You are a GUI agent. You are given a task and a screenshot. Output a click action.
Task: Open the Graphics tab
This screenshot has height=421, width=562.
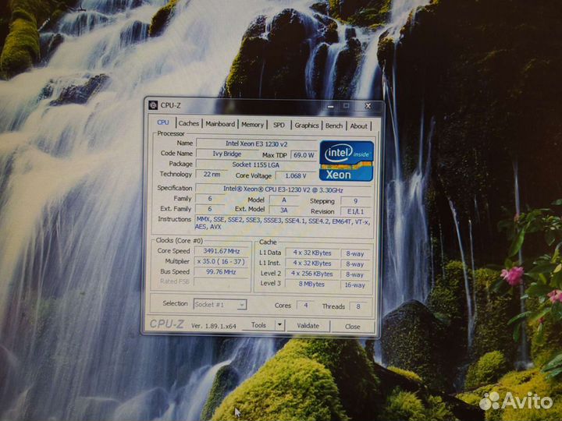(307, 126)
